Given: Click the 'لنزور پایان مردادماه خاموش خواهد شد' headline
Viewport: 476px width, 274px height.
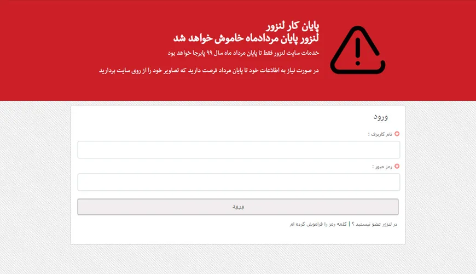Looking at the screenshot, I should pyautogui.click(x=246, y=38).
